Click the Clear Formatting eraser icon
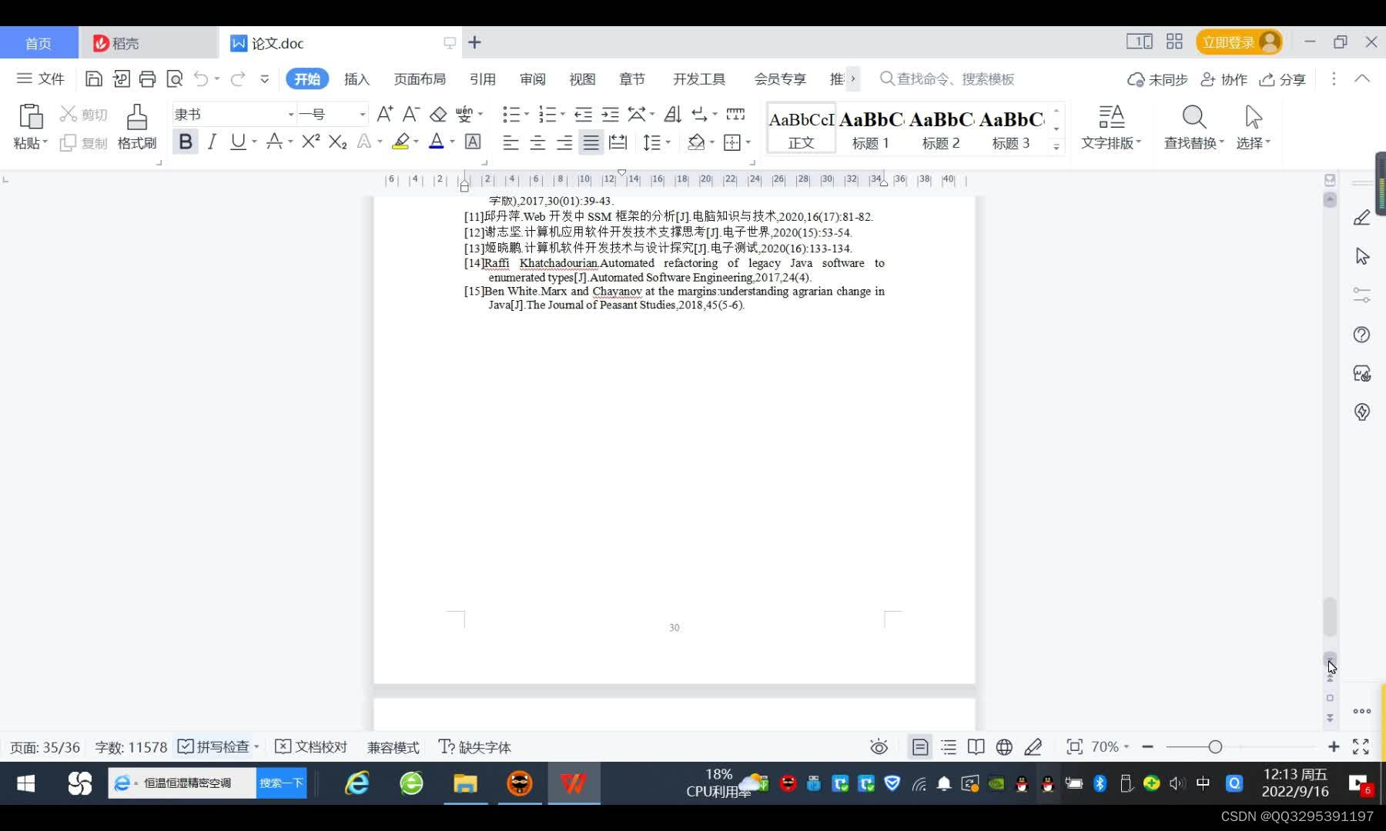The height and width of the screenshot is (831, 1386). (438, 114)
